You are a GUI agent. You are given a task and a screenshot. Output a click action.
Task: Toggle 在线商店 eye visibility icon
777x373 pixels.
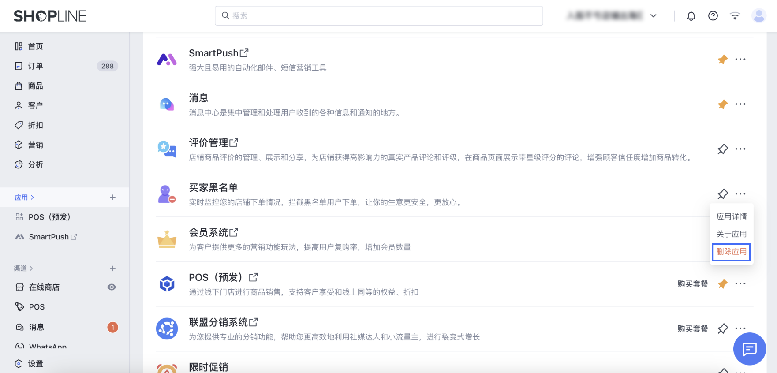click(x=112, y=287)
